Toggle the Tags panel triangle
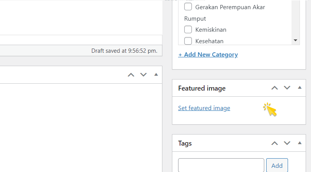311x172 pixels. coord(300,143)
